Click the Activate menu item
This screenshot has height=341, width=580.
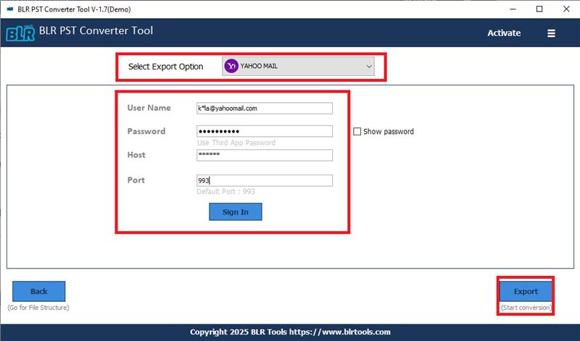click(504, 33)
